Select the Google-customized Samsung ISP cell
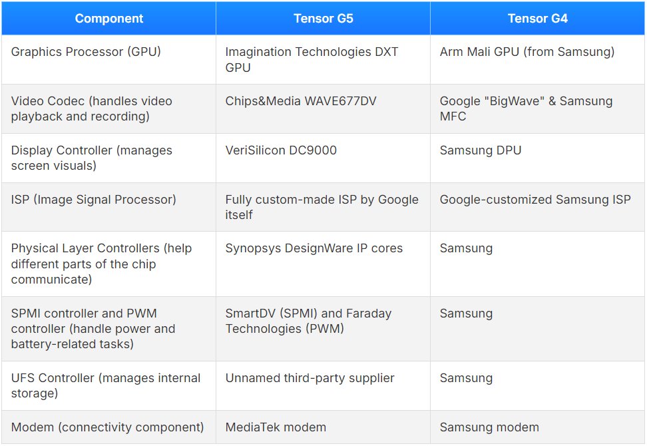Viewport: 647px width, 446px height. pyautogui.click(x=535, y=200)
